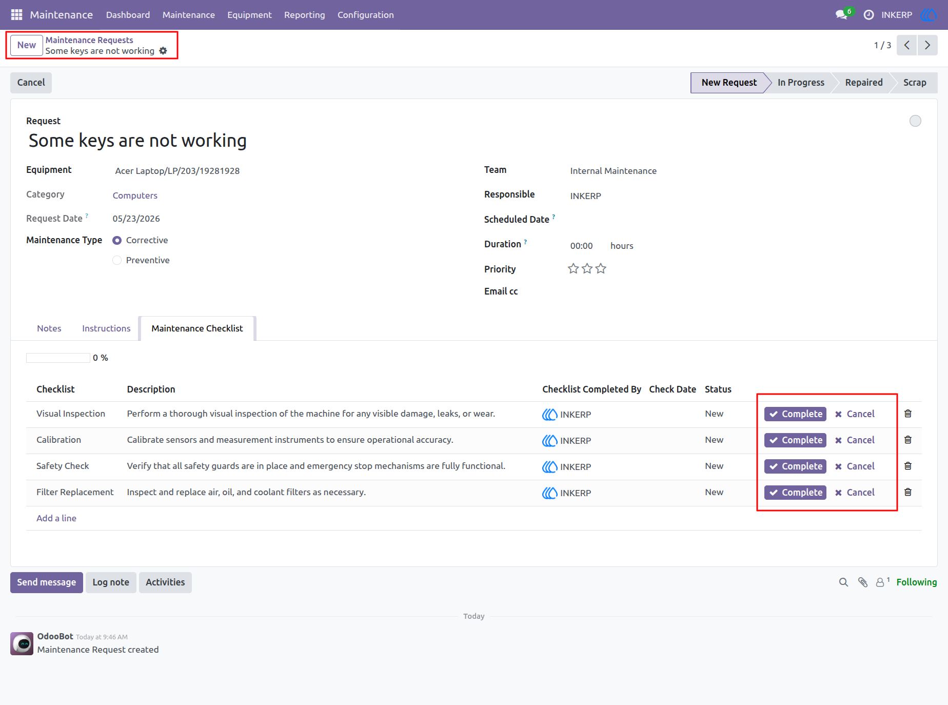Open the Equipment field dropdown
948x705 pixels.
(287, 171)
